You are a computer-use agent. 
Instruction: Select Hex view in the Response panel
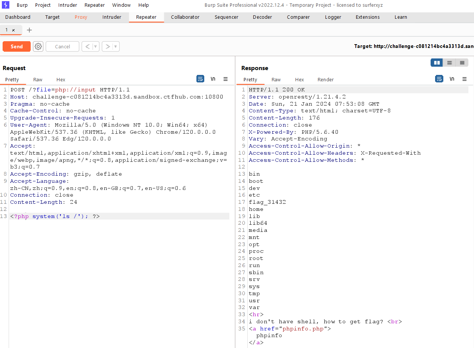[300, 79]
